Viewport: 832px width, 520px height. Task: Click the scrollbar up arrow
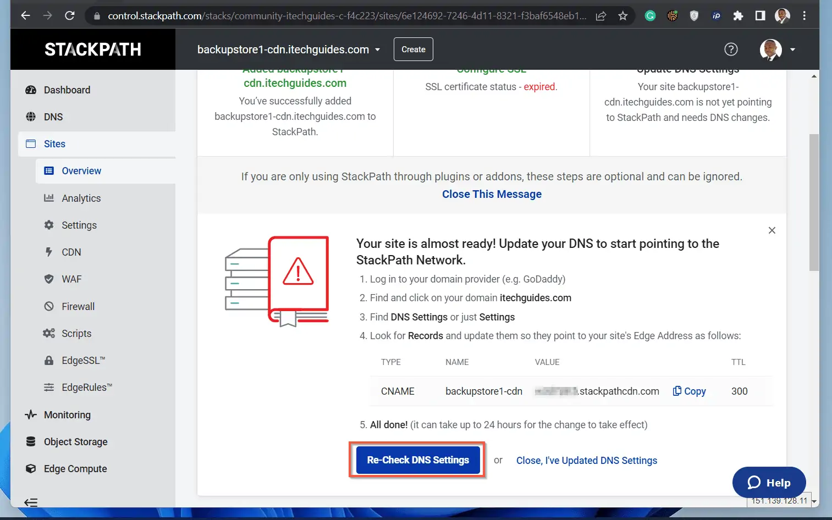click(x=814, y=76)
